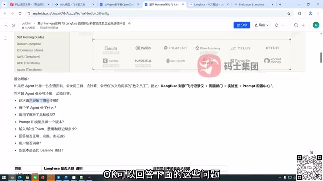The height and width of the screenshot is (181, 323).
Task: Open the tab search dropdown in Chrome
Action: [4, 4]
